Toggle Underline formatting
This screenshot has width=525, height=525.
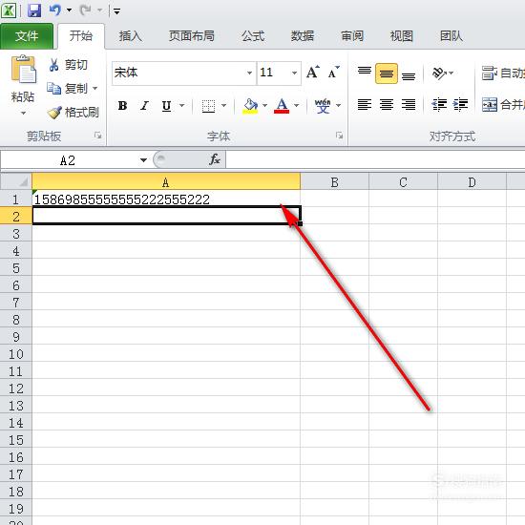[166, 106]
